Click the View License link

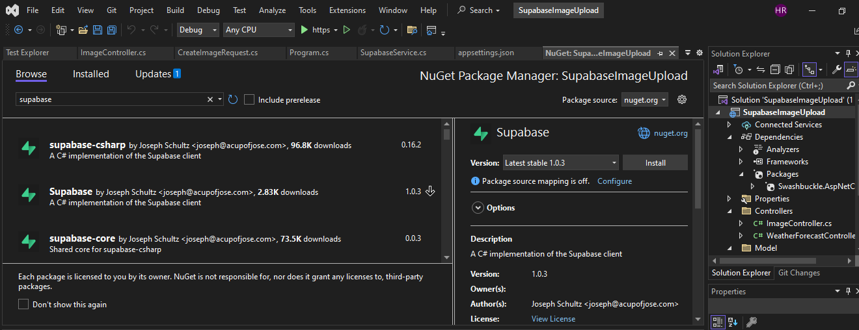click(553, 319)
